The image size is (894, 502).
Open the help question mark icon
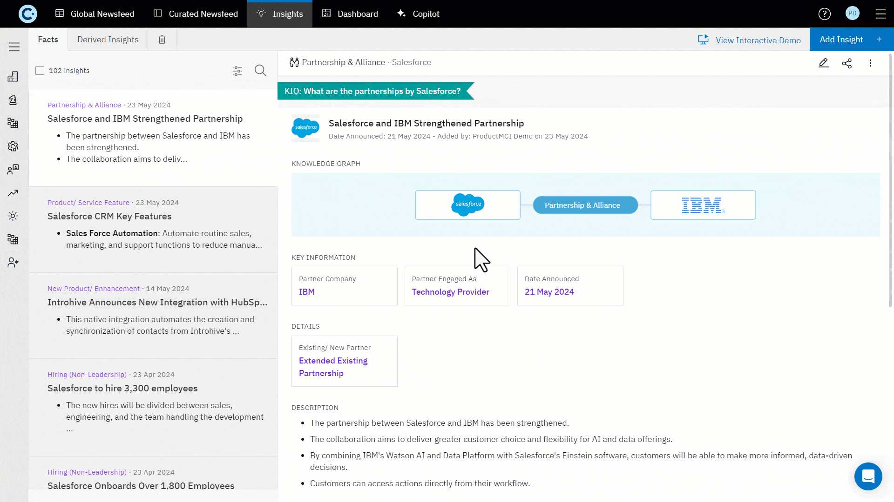pos(825,14)
